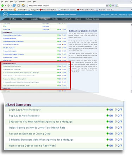The image size is (132, 159).
Task: Click the browser Home icon
Action: coord(23,5)
